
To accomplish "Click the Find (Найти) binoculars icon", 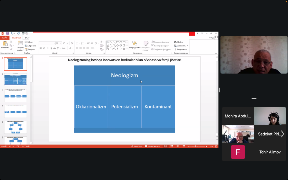I will point(175,42).
